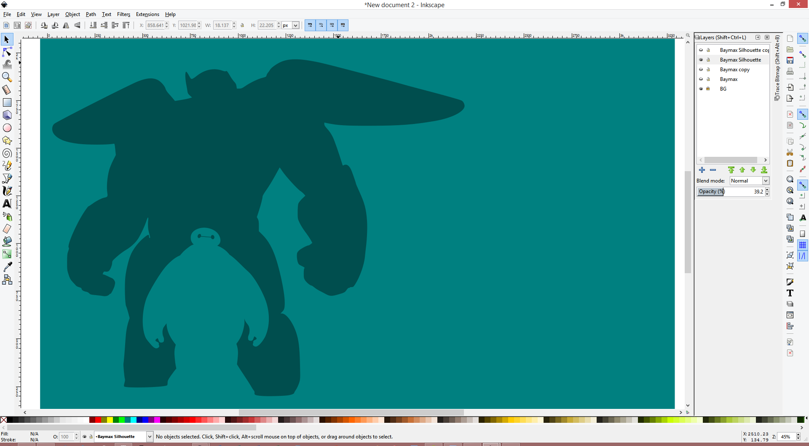Toggle enable snapping button
The width and height of the screenshot is (809, 446).
tap(803, 38)
